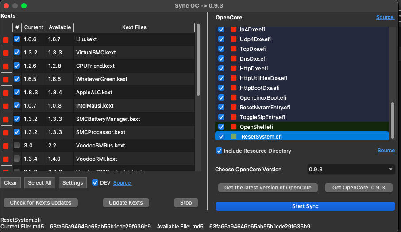Click red status square next to HttpDxe.efi

click(x=234, y=68)
